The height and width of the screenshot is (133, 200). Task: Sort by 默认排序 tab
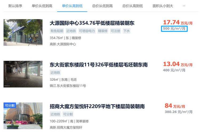pyautogui.click(x=15, y=6)
